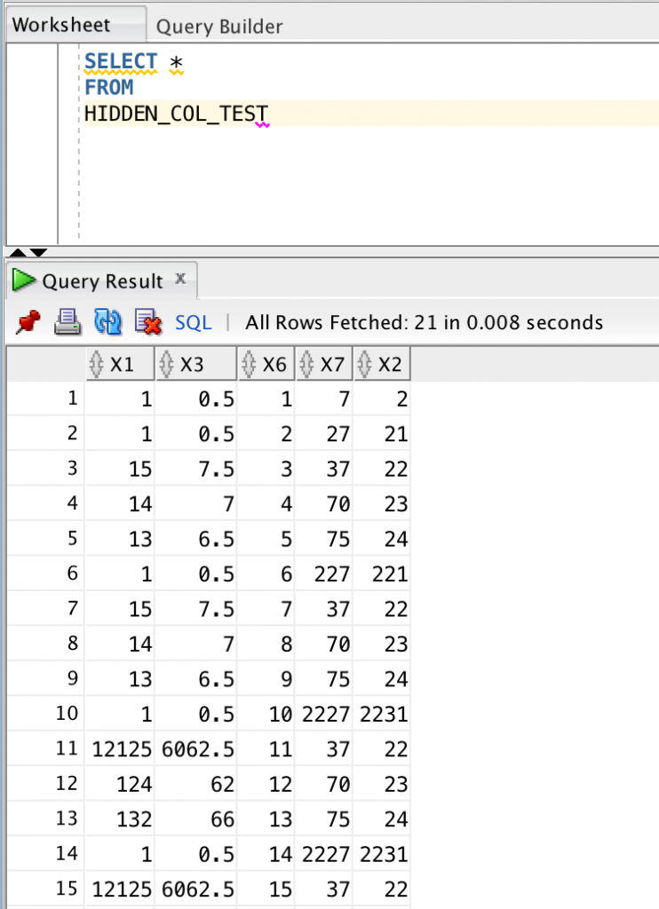Click the printer icon in results toolbar
Screen dimensions: 659x909
[x=67, y=323]
